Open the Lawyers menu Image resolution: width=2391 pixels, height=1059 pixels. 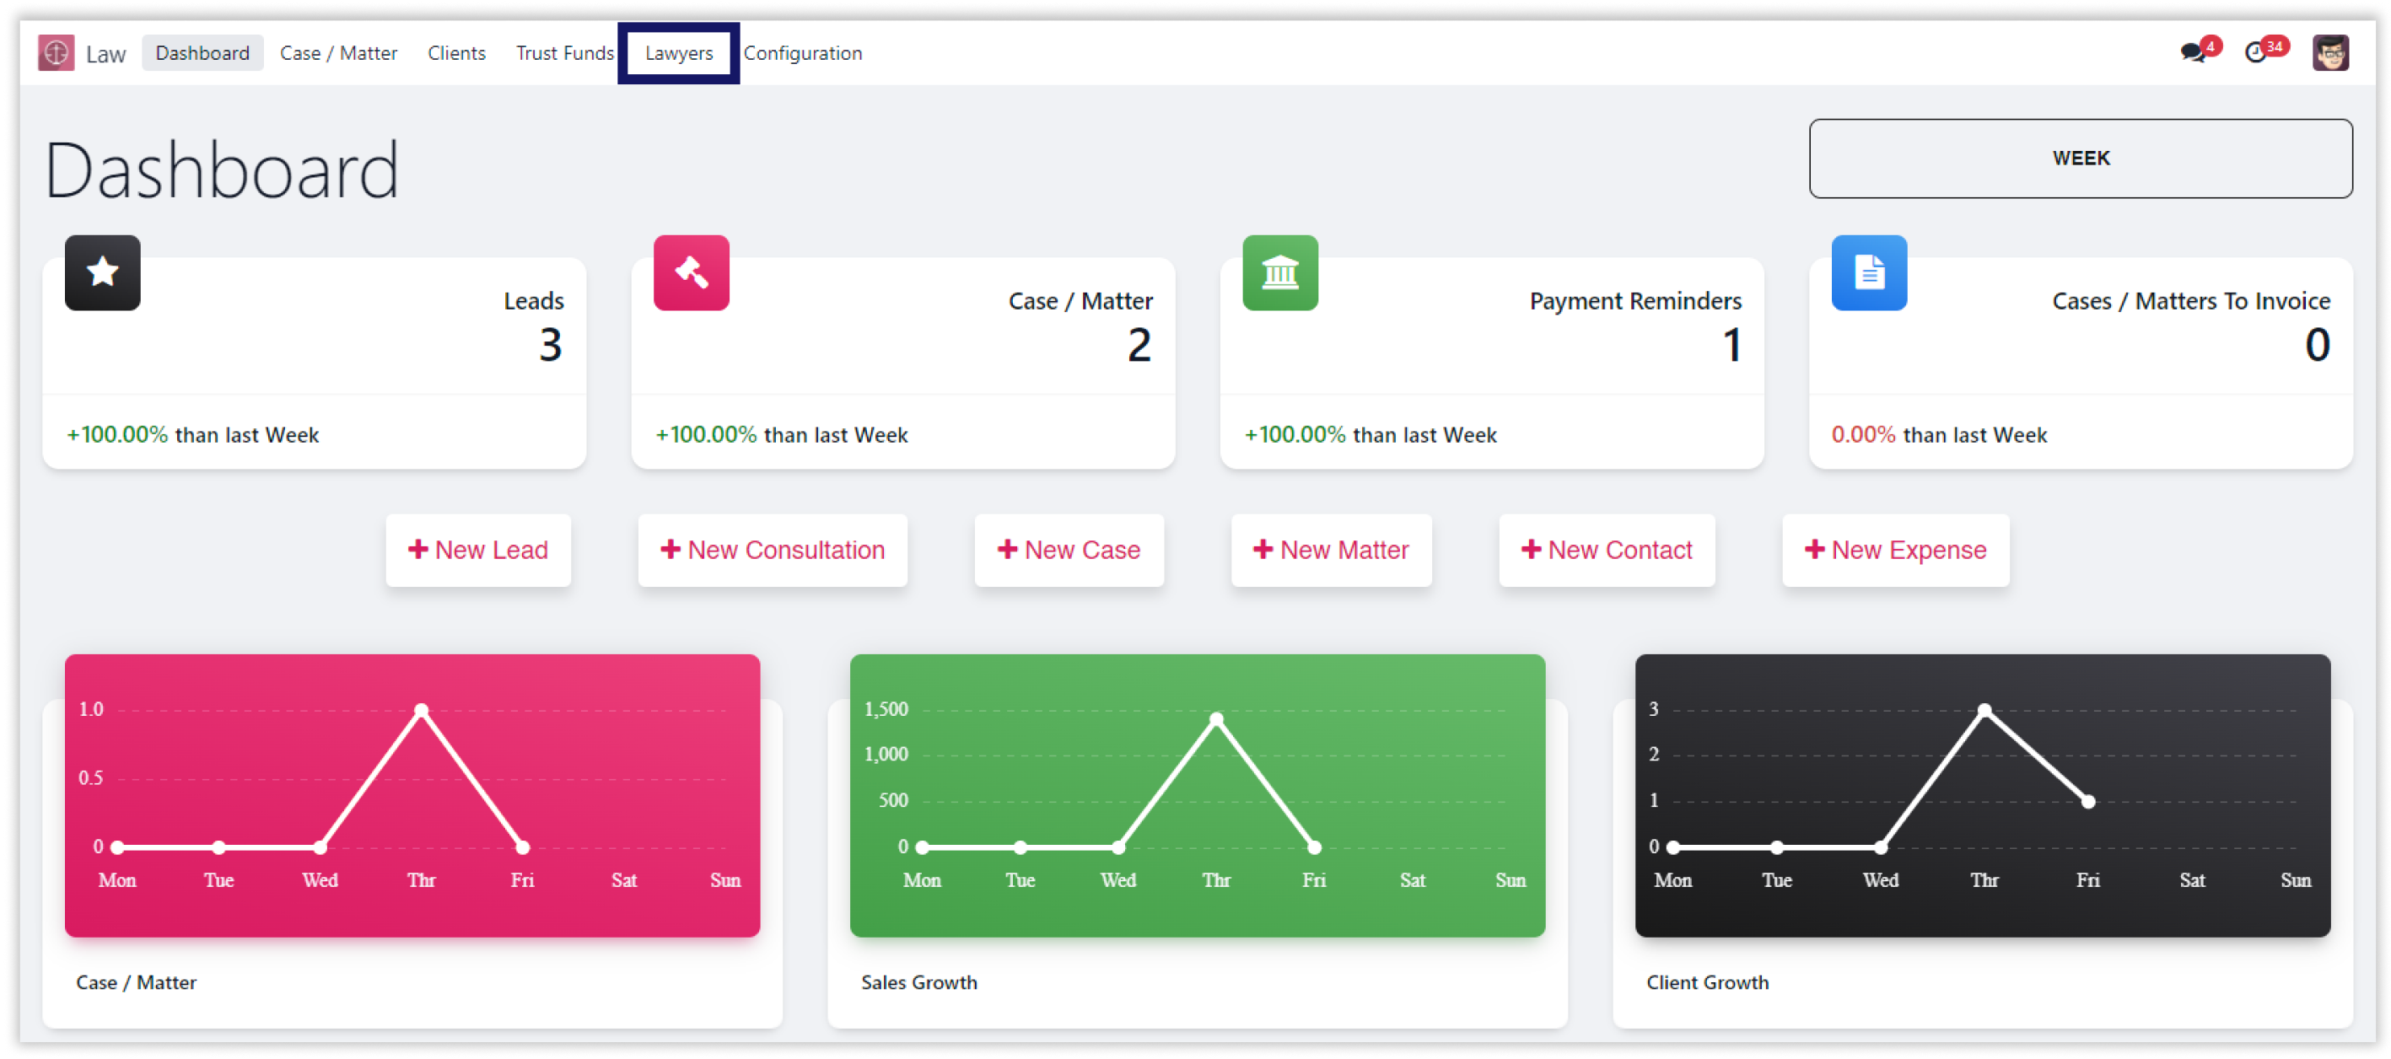coord(678,53)
